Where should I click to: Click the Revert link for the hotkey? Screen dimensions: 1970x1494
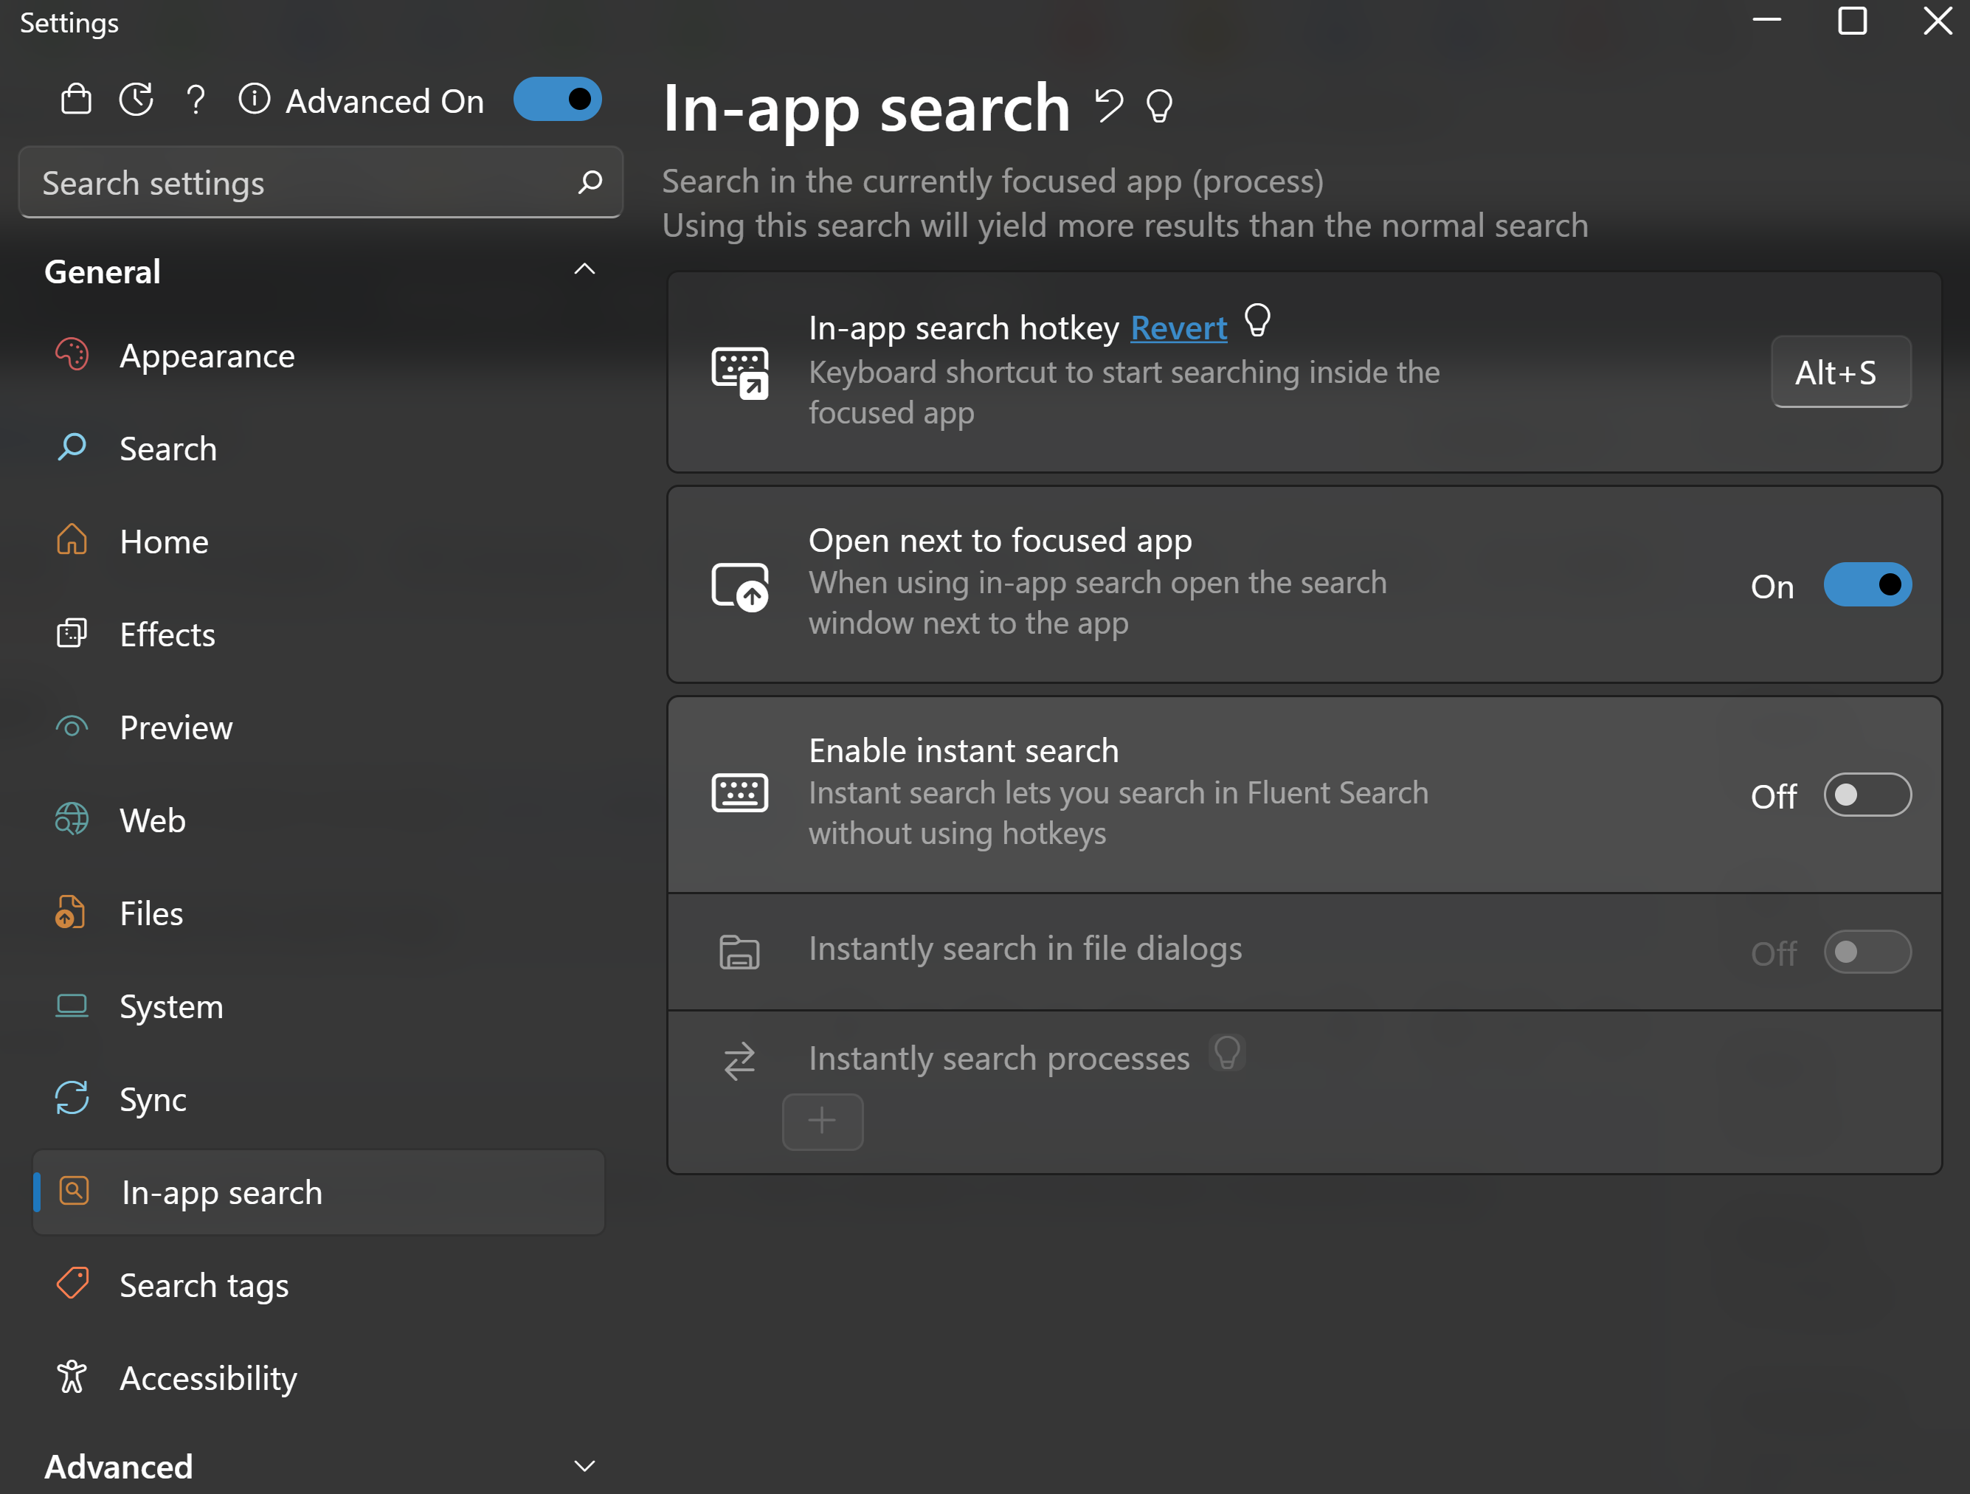point(1178,328)
